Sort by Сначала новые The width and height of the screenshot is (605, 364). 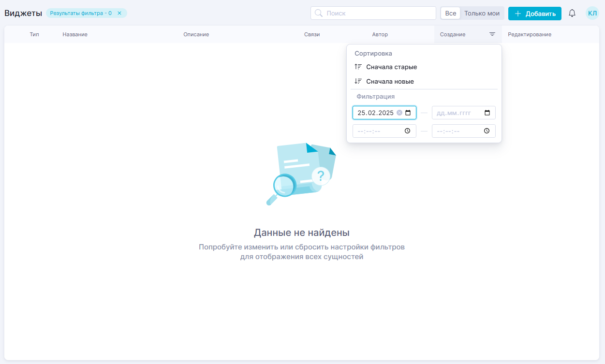coord(390,82)
